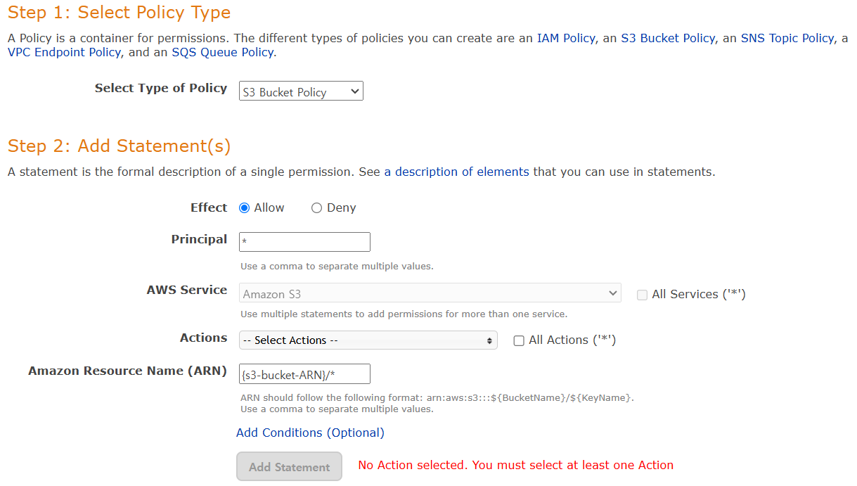
Task: Click the 'No Action selected' error message
Action: pos(516,465)
